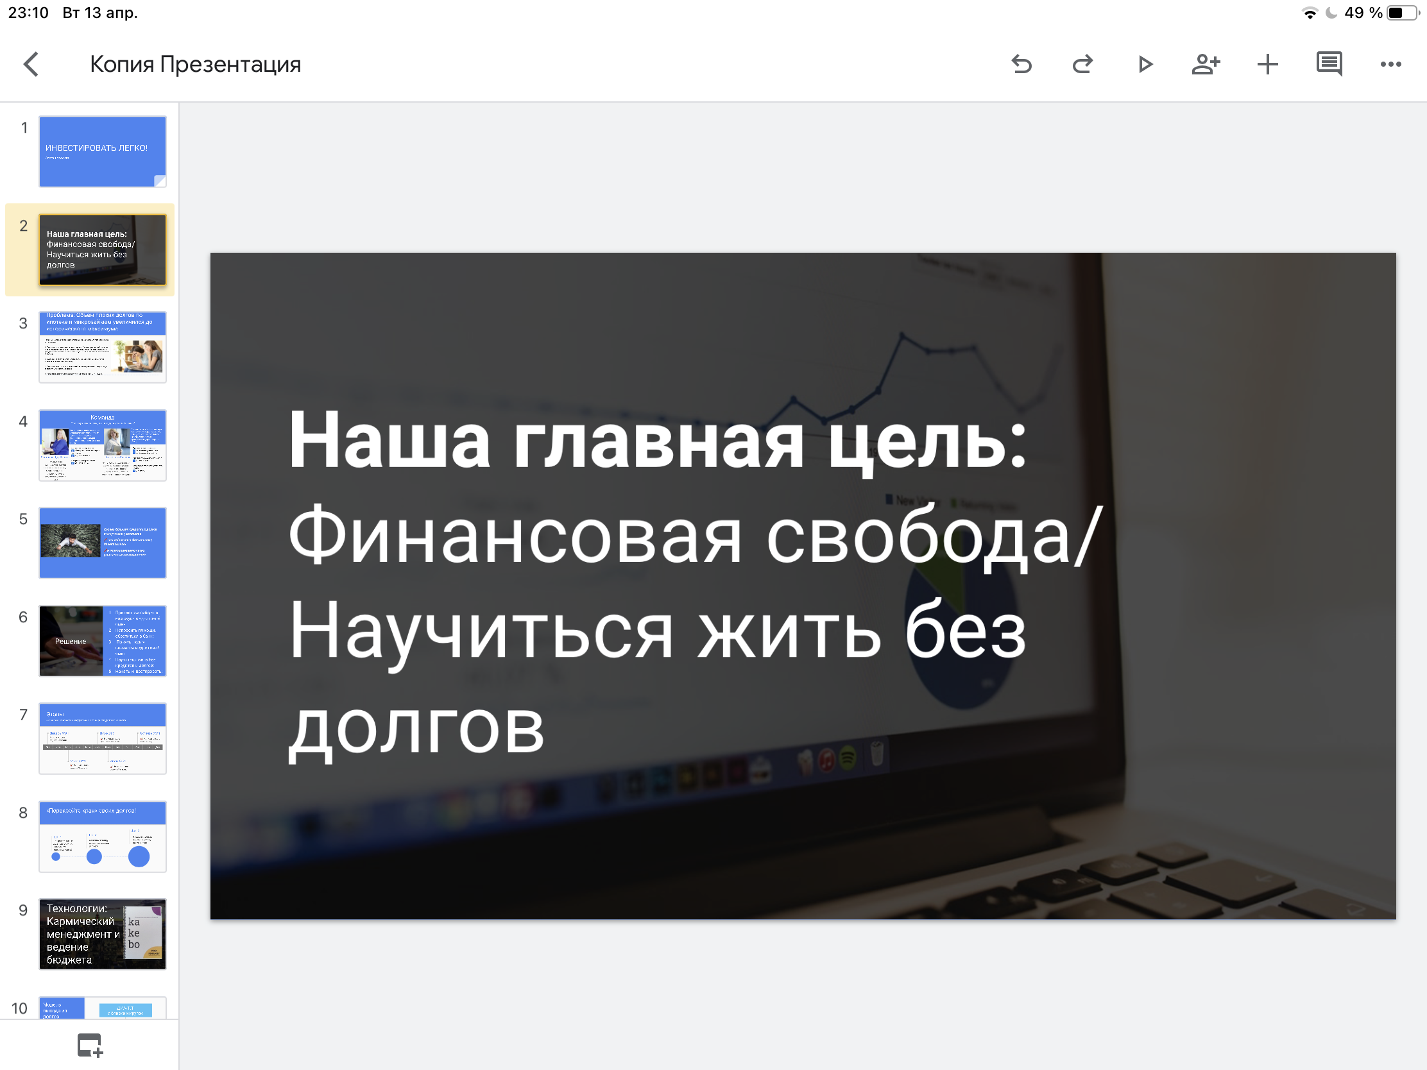Open slide 9 Технологии thumbnail
The width and height of the screenshot is (1427, 1070).
pos(103,934)
